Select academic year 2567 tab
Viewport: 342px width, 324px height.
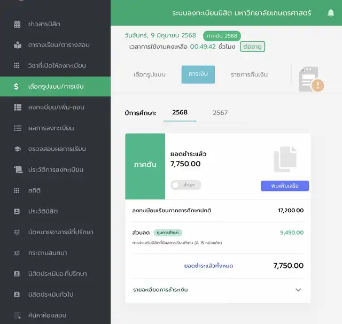(x=220, y=113)
